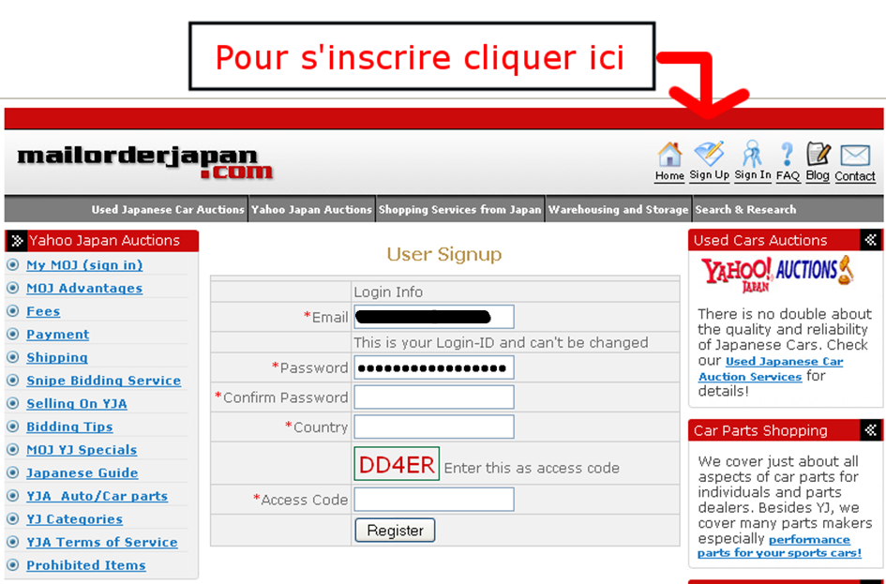Click bullet icon beside Shipping
The image size is (886, 584).
pos(13,357)
